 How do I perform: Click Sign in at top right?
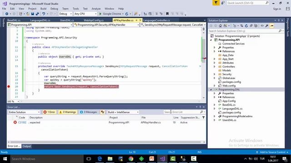[x=277, y=9]
